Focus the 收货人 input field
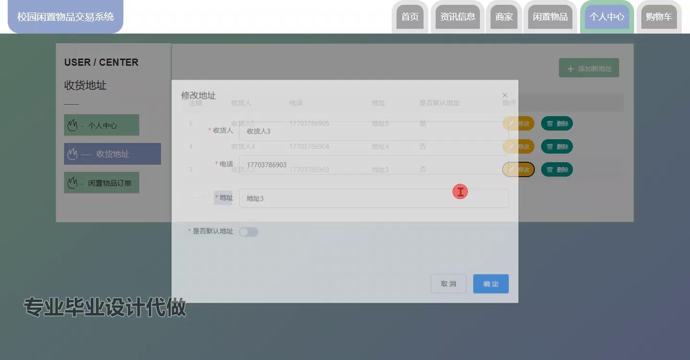 [x=374, y=131]
